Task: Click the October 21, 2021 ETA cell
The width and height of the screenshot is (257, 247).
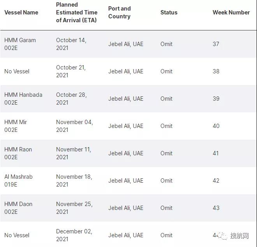Action: (x=70, y=71)
